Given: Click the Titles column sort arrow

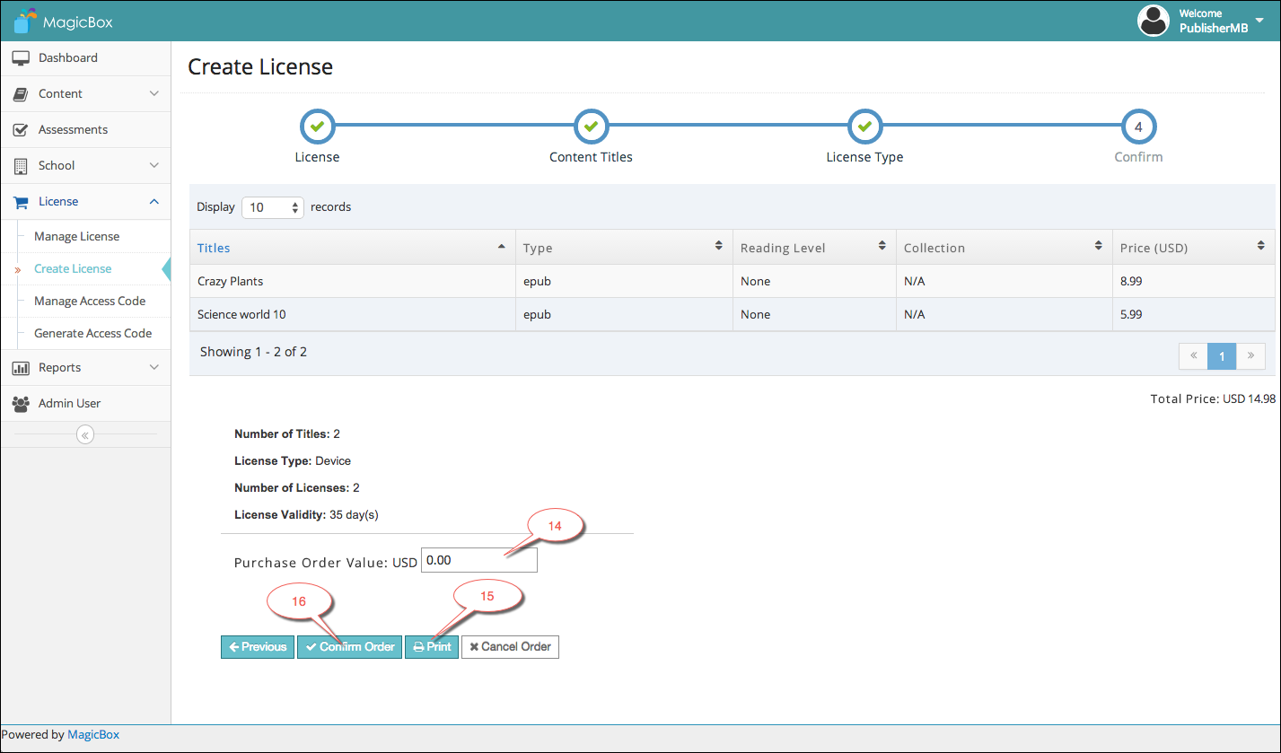Looking at the screenshot, I should tap(501, 246).
